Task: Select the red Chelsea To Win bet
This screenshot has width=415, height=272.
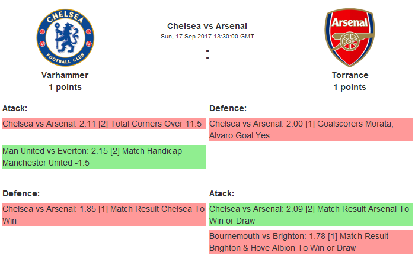Action: point(104,215)
